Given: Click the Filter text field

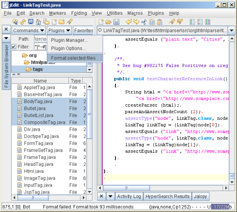Looking at the screenshot, I should [40, 47].
